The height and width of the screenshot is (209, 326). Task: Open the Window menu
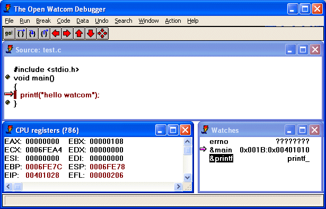click(x=148, y=21)
